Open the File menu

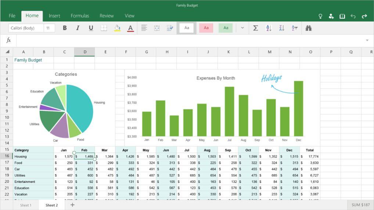[12, 16]
